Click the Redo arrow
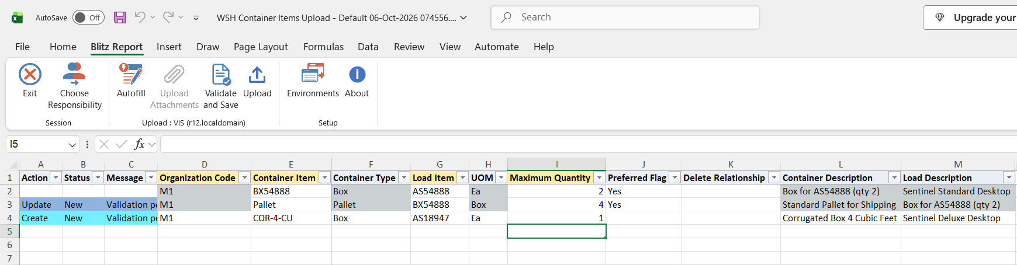The width and height of the screenshot is (1017, 265). (168, 18)
